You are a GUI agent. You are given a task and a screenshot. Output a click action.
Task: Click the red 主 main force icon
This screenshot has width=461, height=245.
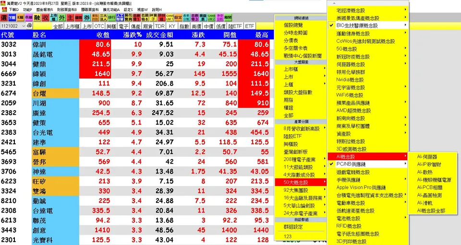(x=70, y=18)
